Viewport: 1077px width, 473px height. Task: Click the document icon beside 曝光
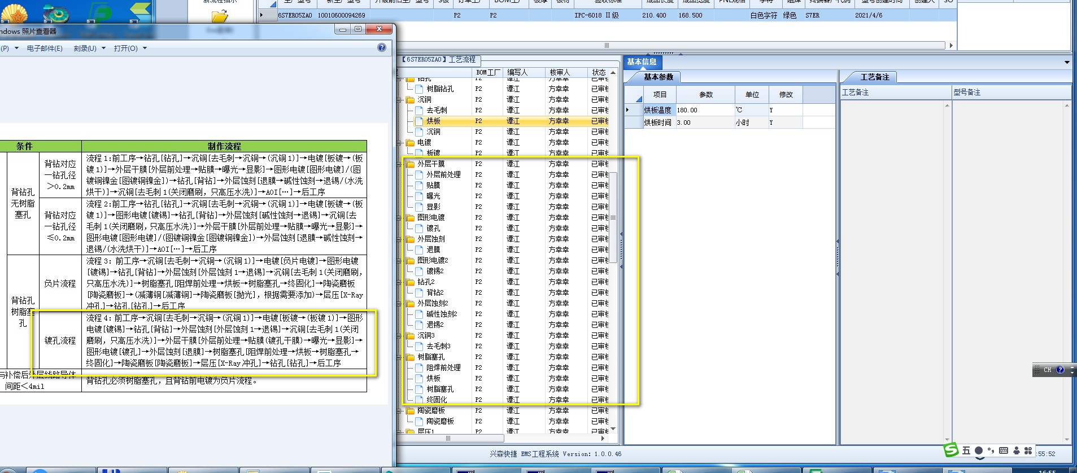click(x=419, y=196)
